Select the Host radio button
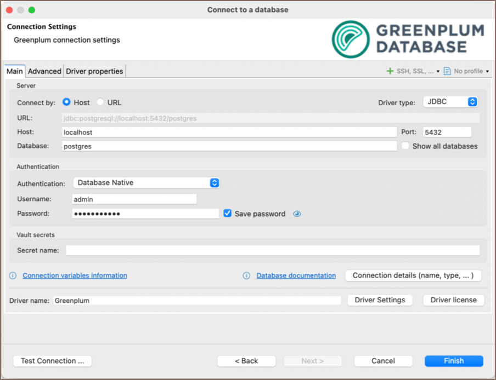Image resolution: width=496 pixels, height=380 pixels. [x=67, y=102]
